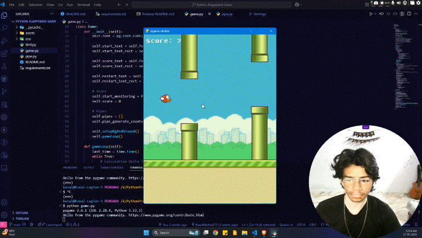This screenshot has width=422, height=238.
Task: Click the record button in recorder overlay
Action: (382, 3)
